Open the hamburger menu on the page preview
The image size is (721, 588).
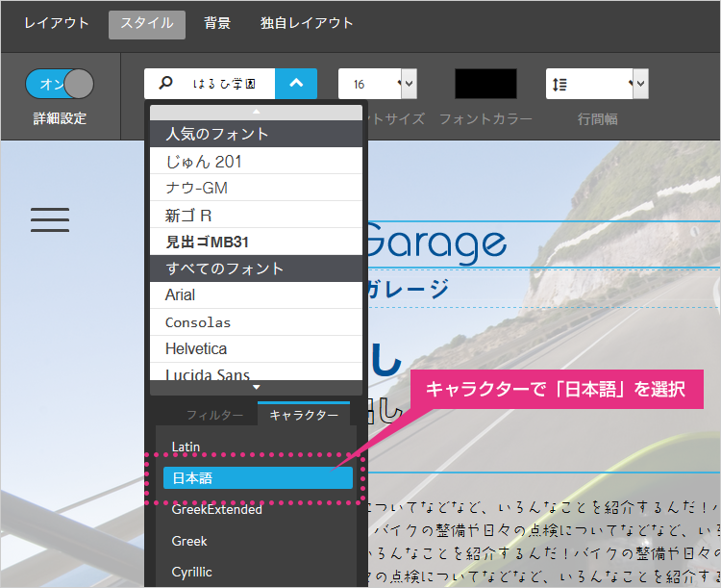tap(50, 219)
